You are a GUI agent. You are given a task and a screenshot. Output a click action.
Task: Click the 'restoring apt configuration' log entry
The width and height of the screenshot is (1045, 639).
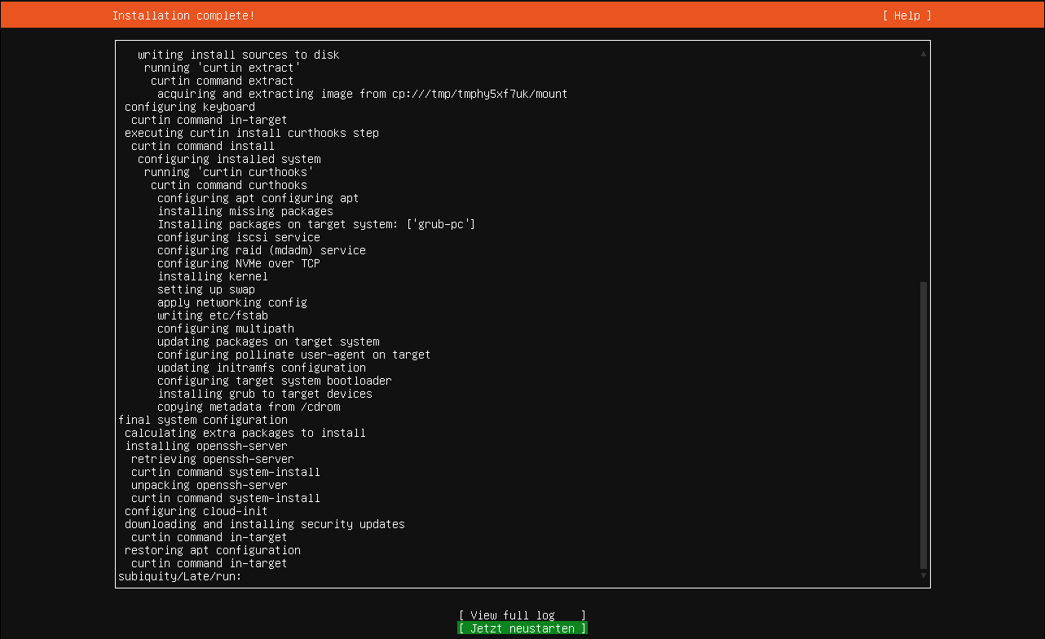(x=212, y=549)
